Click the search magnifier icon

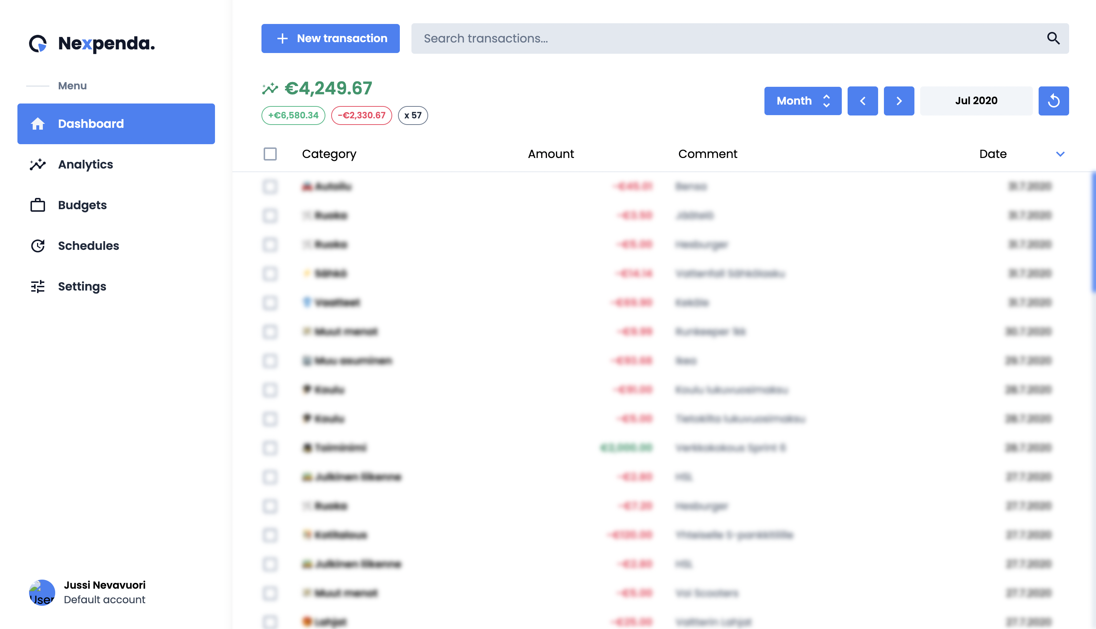(1053, 38)
